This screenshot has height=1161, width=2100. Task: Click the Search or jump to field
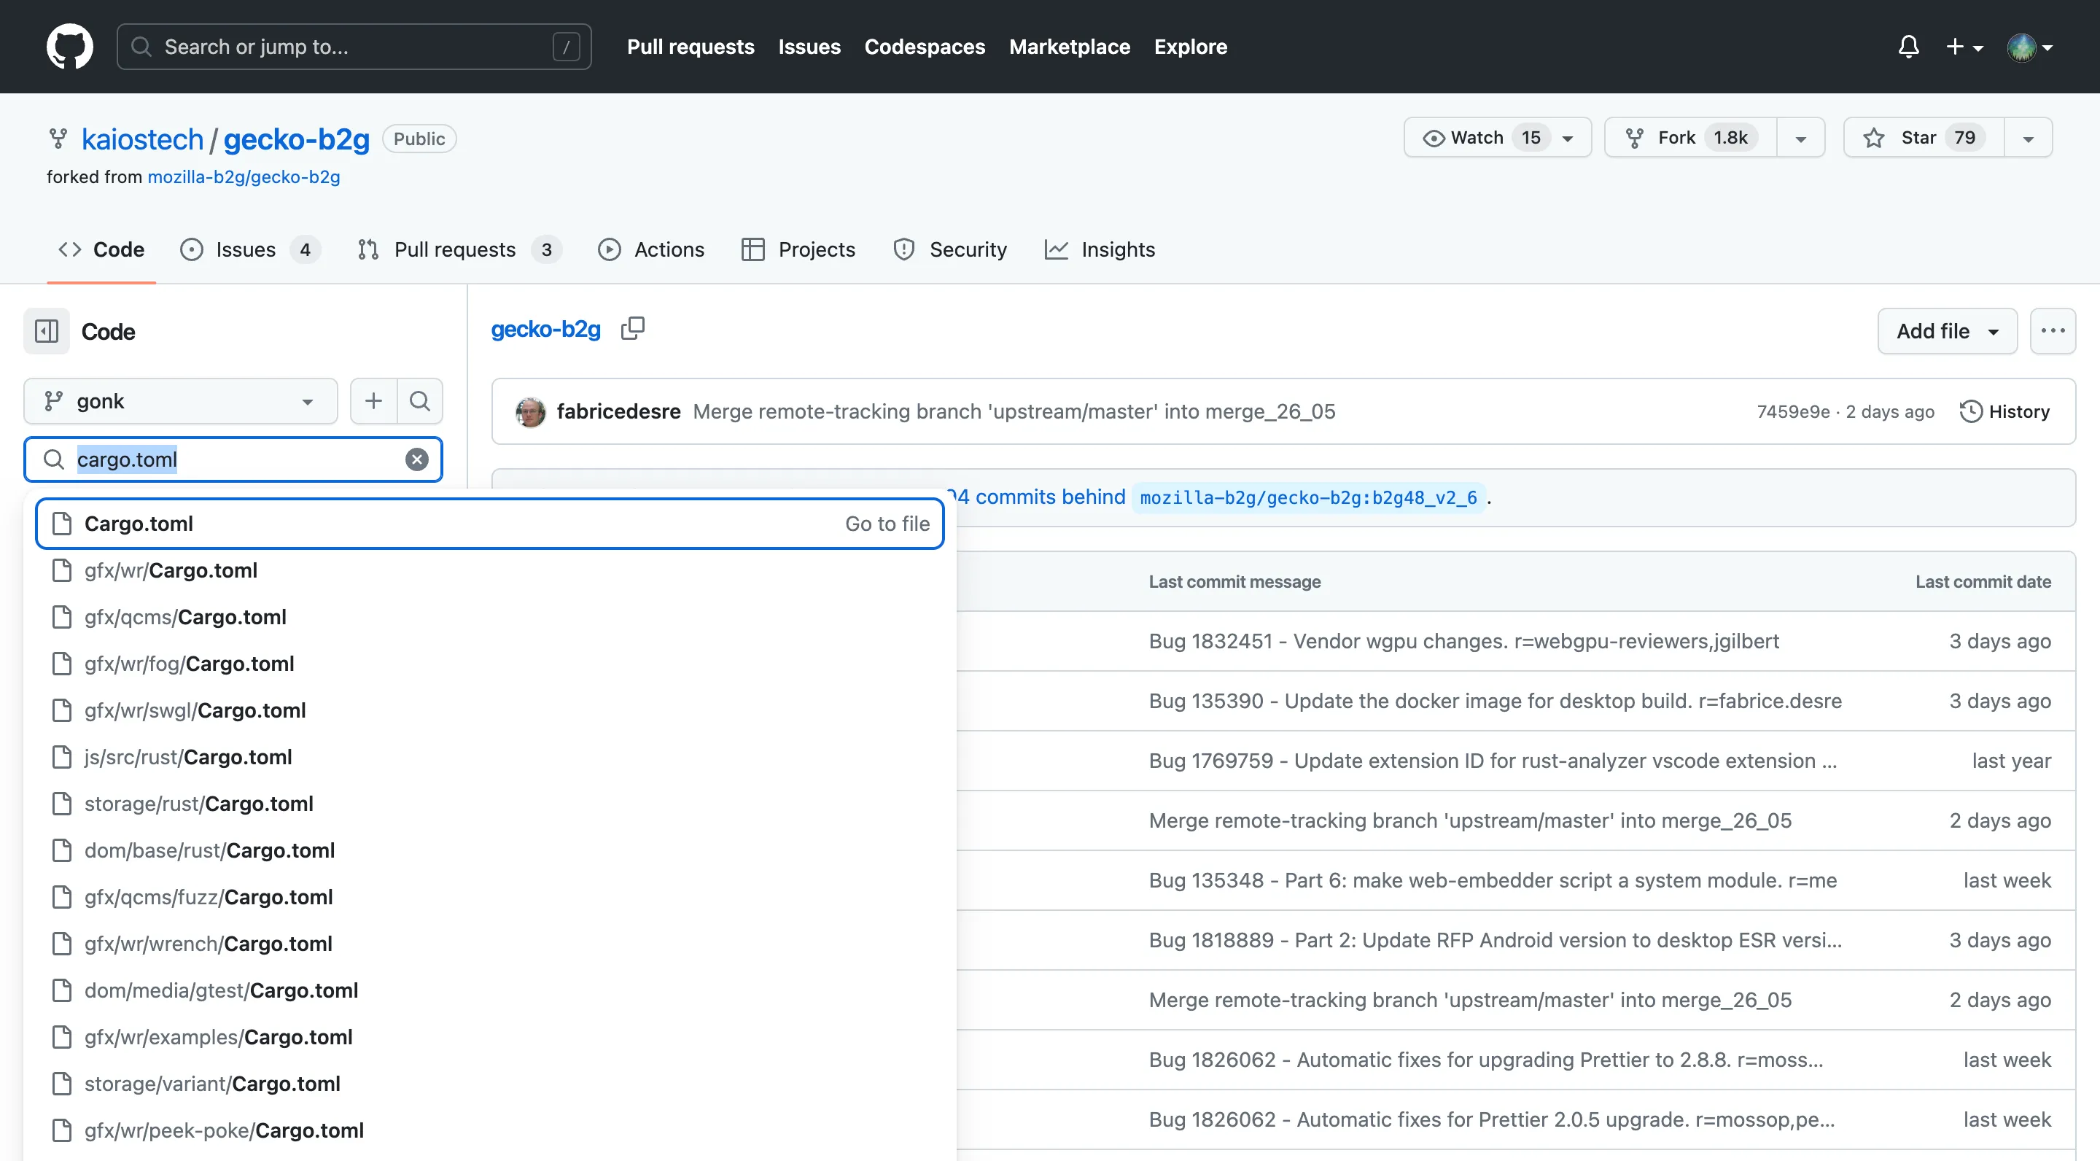point(354,47)
